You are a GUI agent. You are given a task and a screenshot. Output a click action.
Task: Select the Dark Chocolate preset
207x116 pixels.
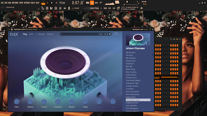pyautogui.click(x=132, y=91)
